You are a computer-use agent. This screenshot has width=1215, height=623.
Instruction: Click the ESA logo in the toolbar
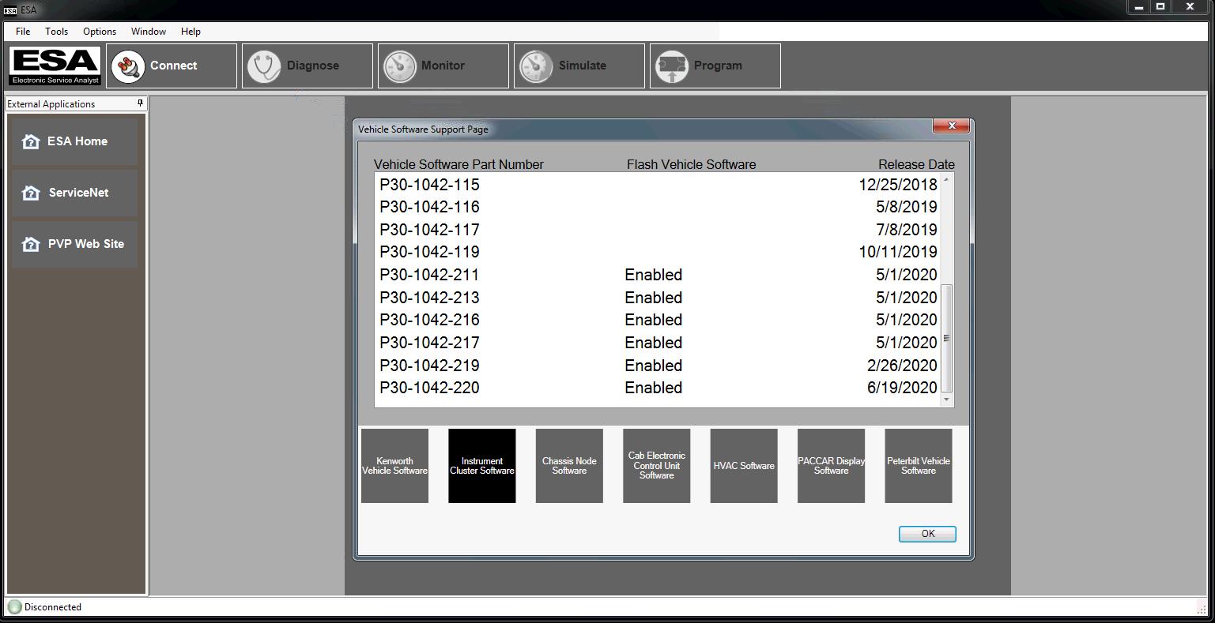pos(55,66)
